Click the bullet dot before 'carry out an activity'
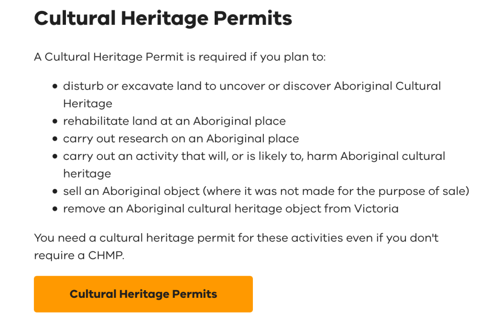 (54, 157)
